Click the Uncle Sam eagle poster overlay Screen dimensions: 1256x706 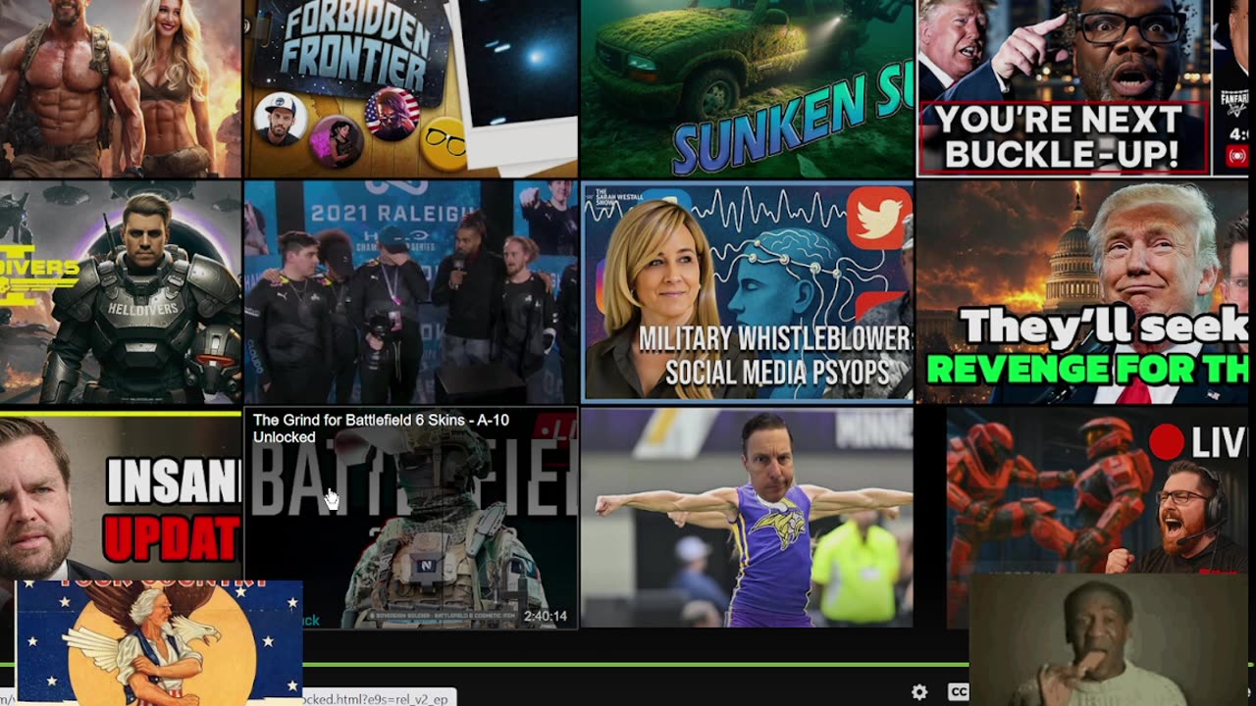[159, 642]
